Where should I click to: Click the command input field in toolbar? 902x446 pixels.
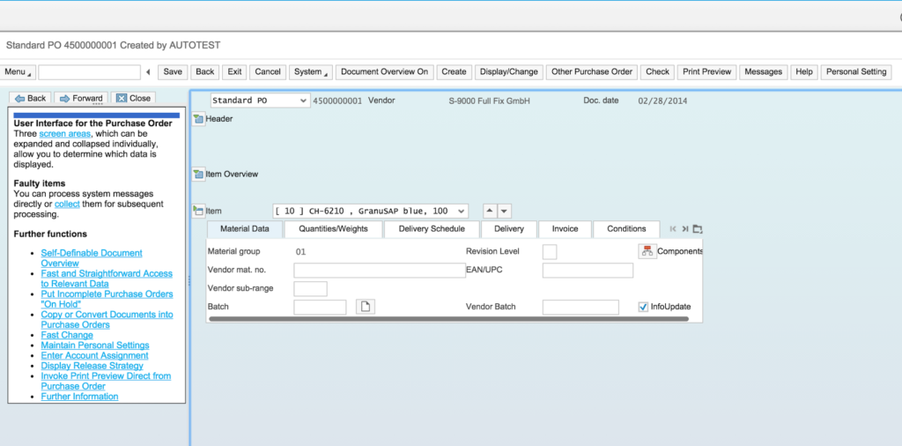(90, 72)
